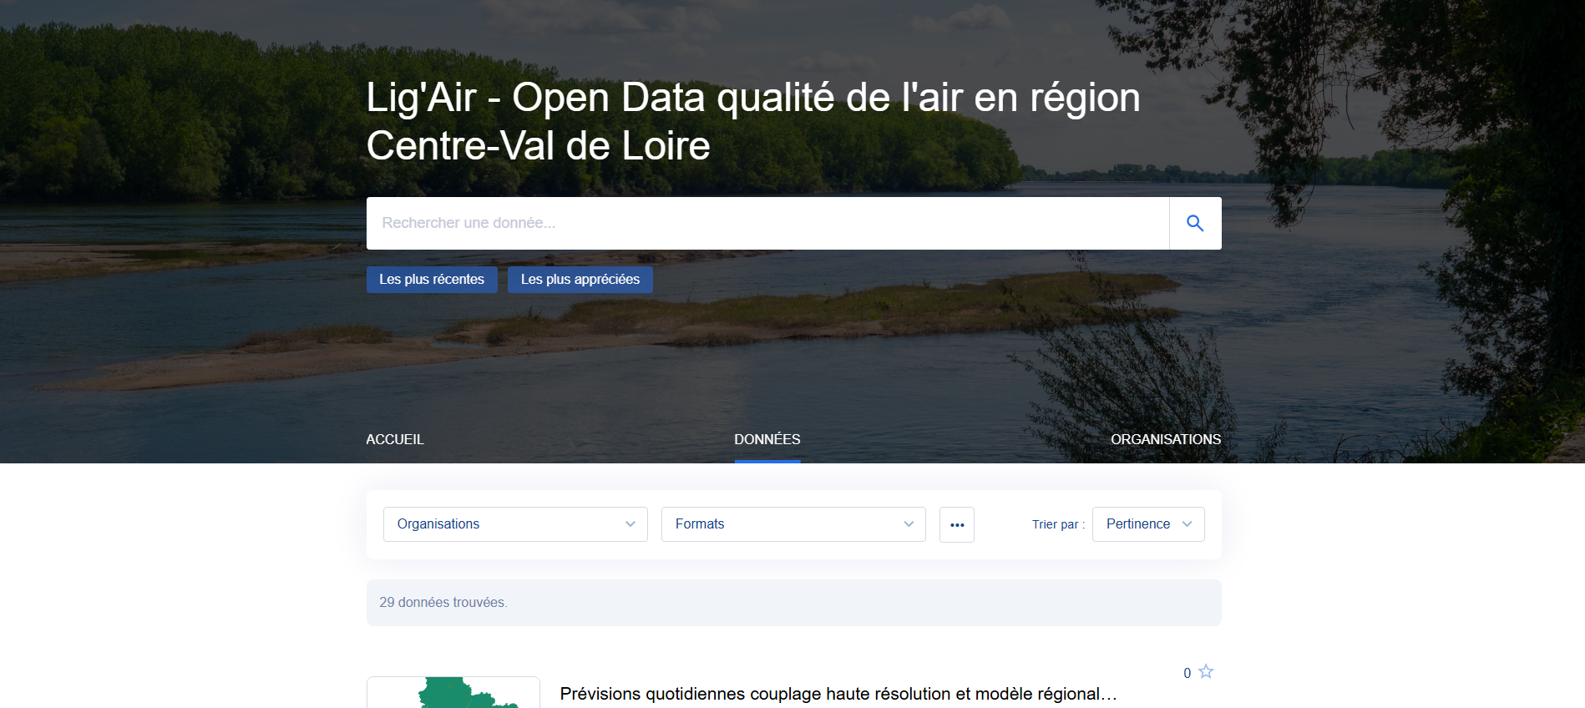Click the magnifying glass search icon

1195,223
